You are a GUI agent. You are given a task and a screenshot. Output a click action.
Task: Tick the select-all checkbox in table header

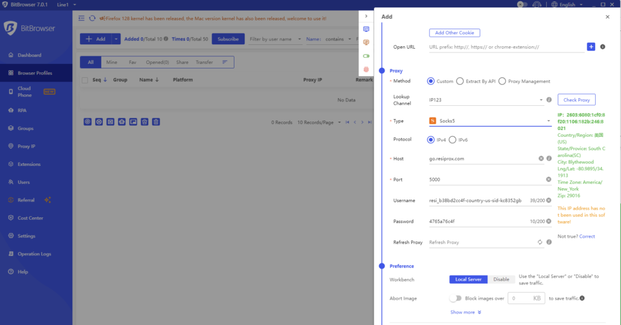point(85,80)
